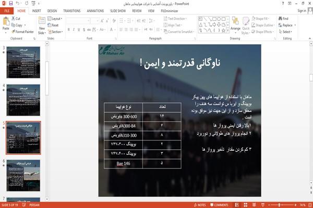Click the Help question mark icon
This screenshot has width=313, height=208.
[283, 3]
